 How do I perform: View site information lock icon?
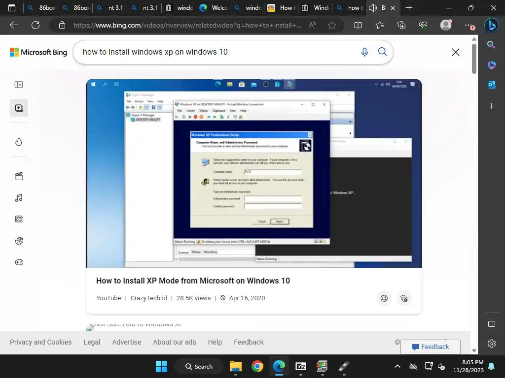(x=62, y=25)
